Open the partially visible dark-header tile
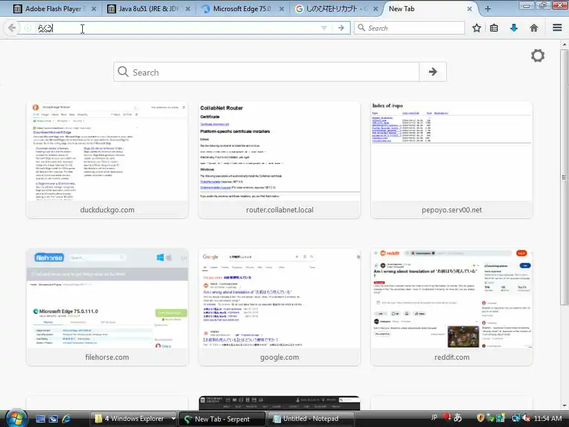 (279, 404)
